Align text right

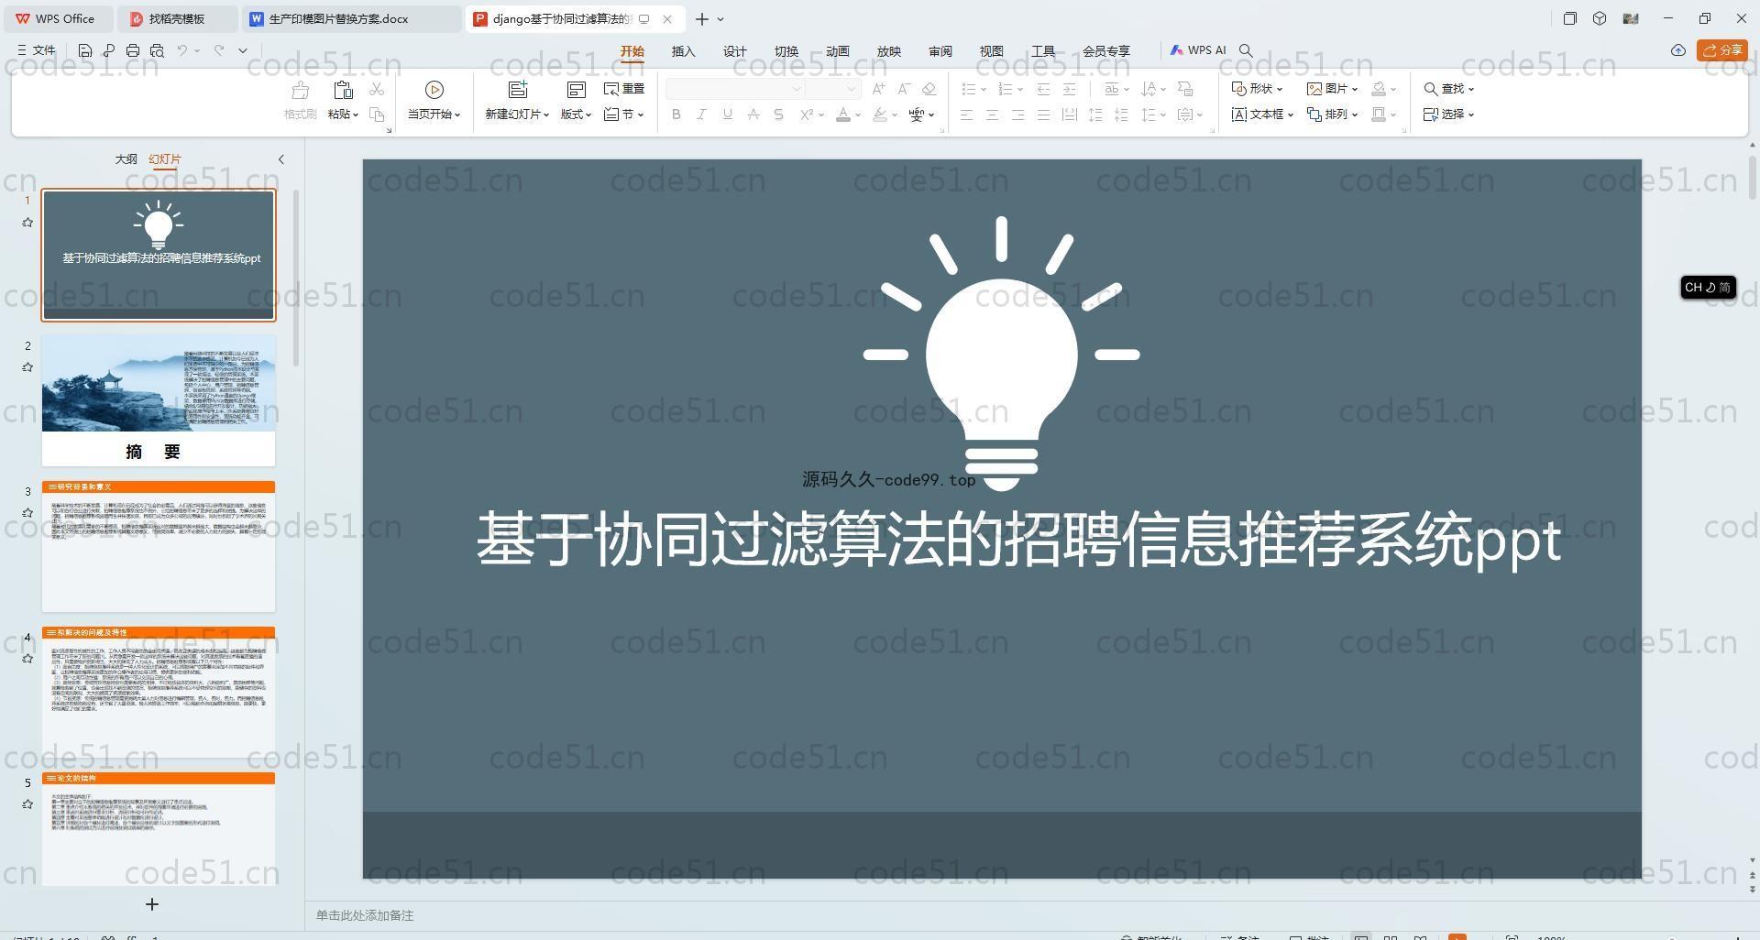tap(1017, 115)
